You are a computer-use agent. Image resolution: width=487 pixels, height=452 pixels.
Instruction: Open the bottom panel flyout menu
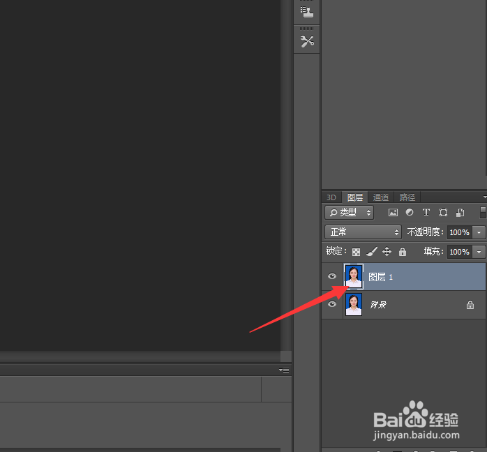coord(284,370)
